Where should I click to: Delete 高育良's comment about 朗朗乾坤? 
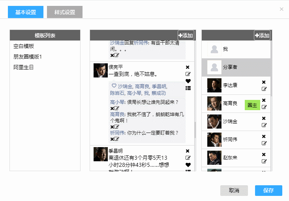point(112,127)
